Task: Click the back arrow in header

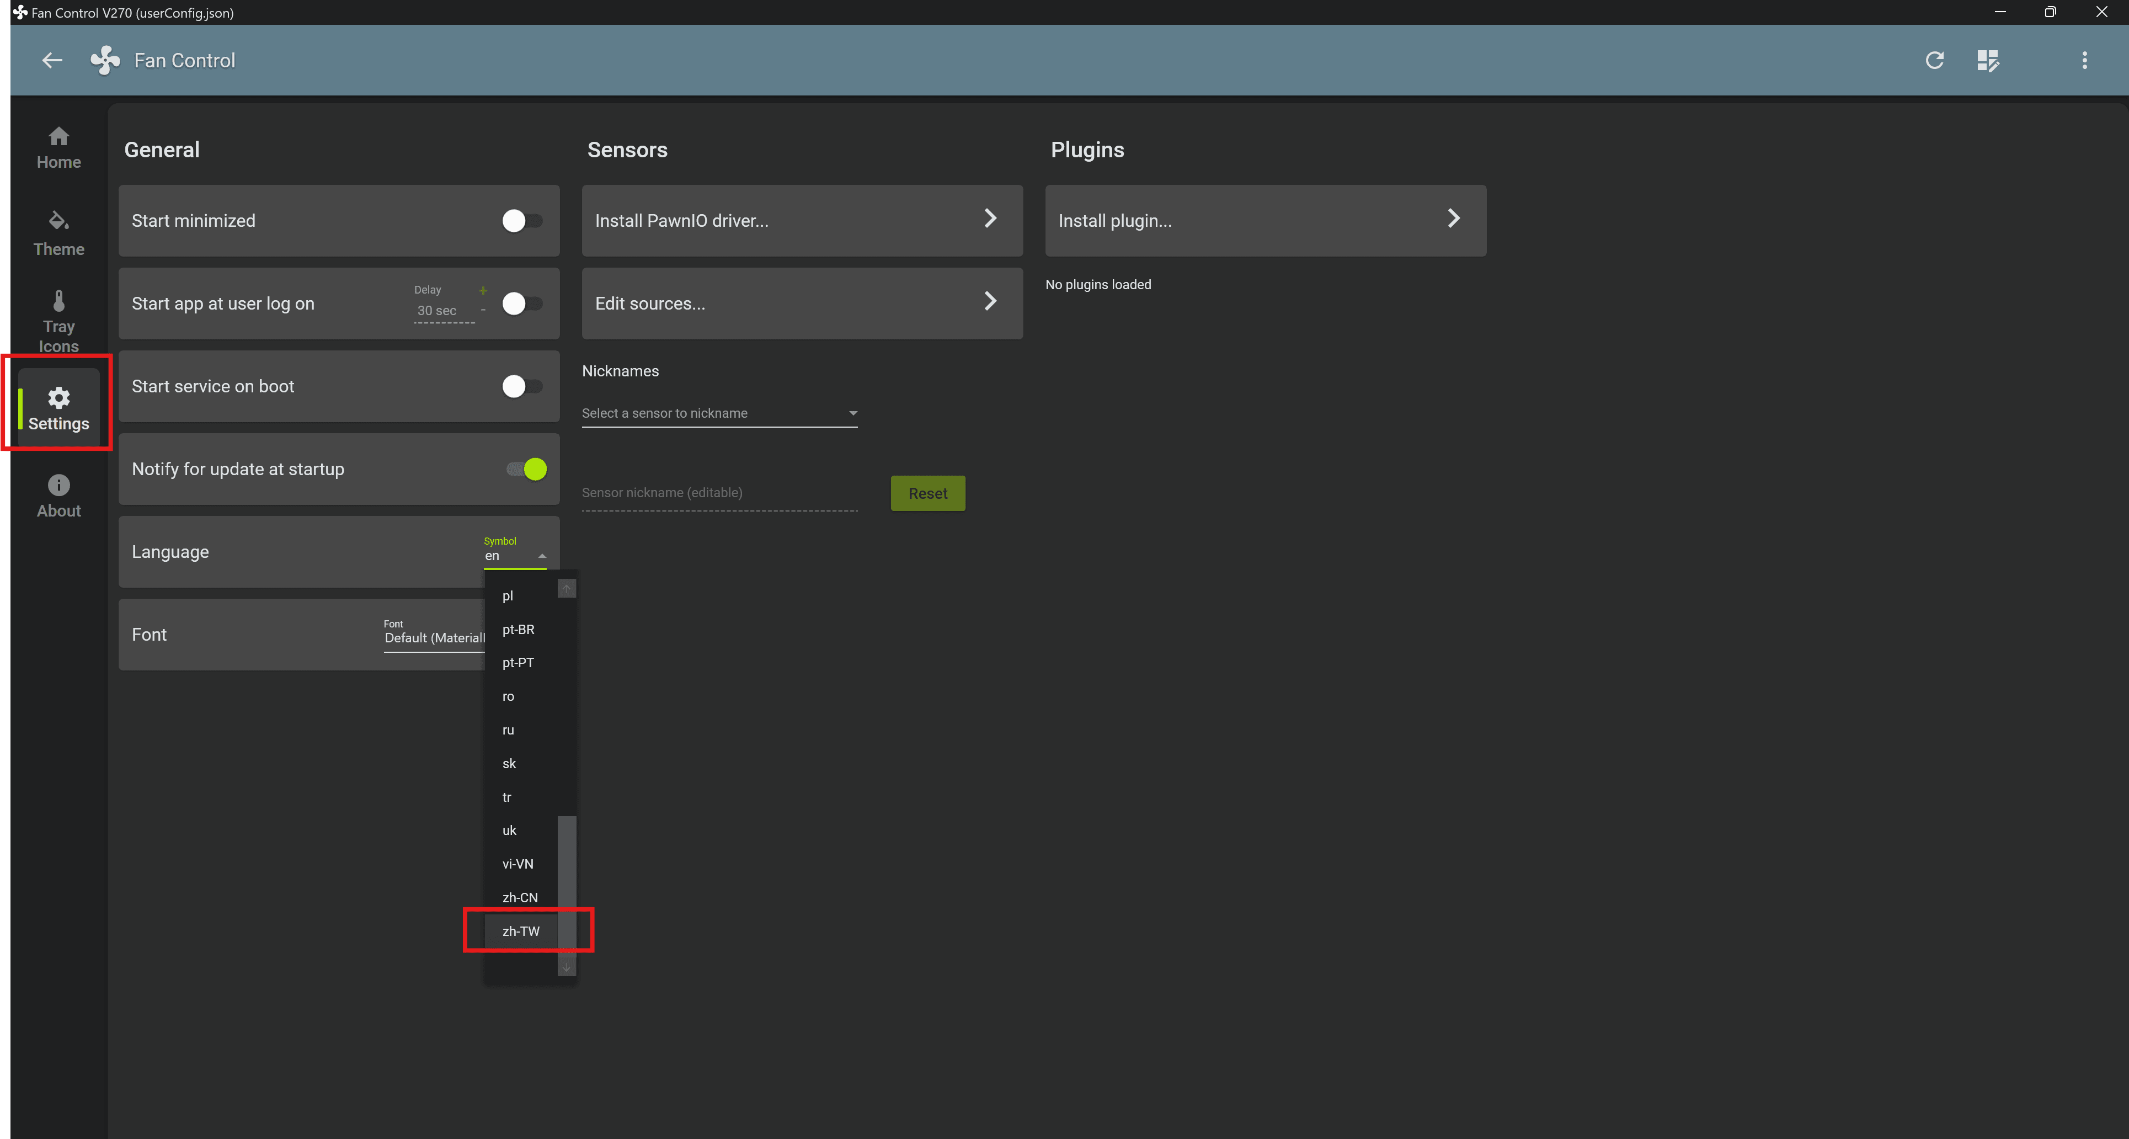Action: pyautogui.click(x=52, y=60)
